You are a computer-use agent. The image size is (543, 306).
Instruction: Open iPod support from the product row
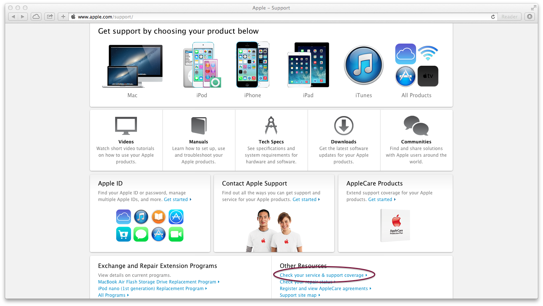pos(201,65)
